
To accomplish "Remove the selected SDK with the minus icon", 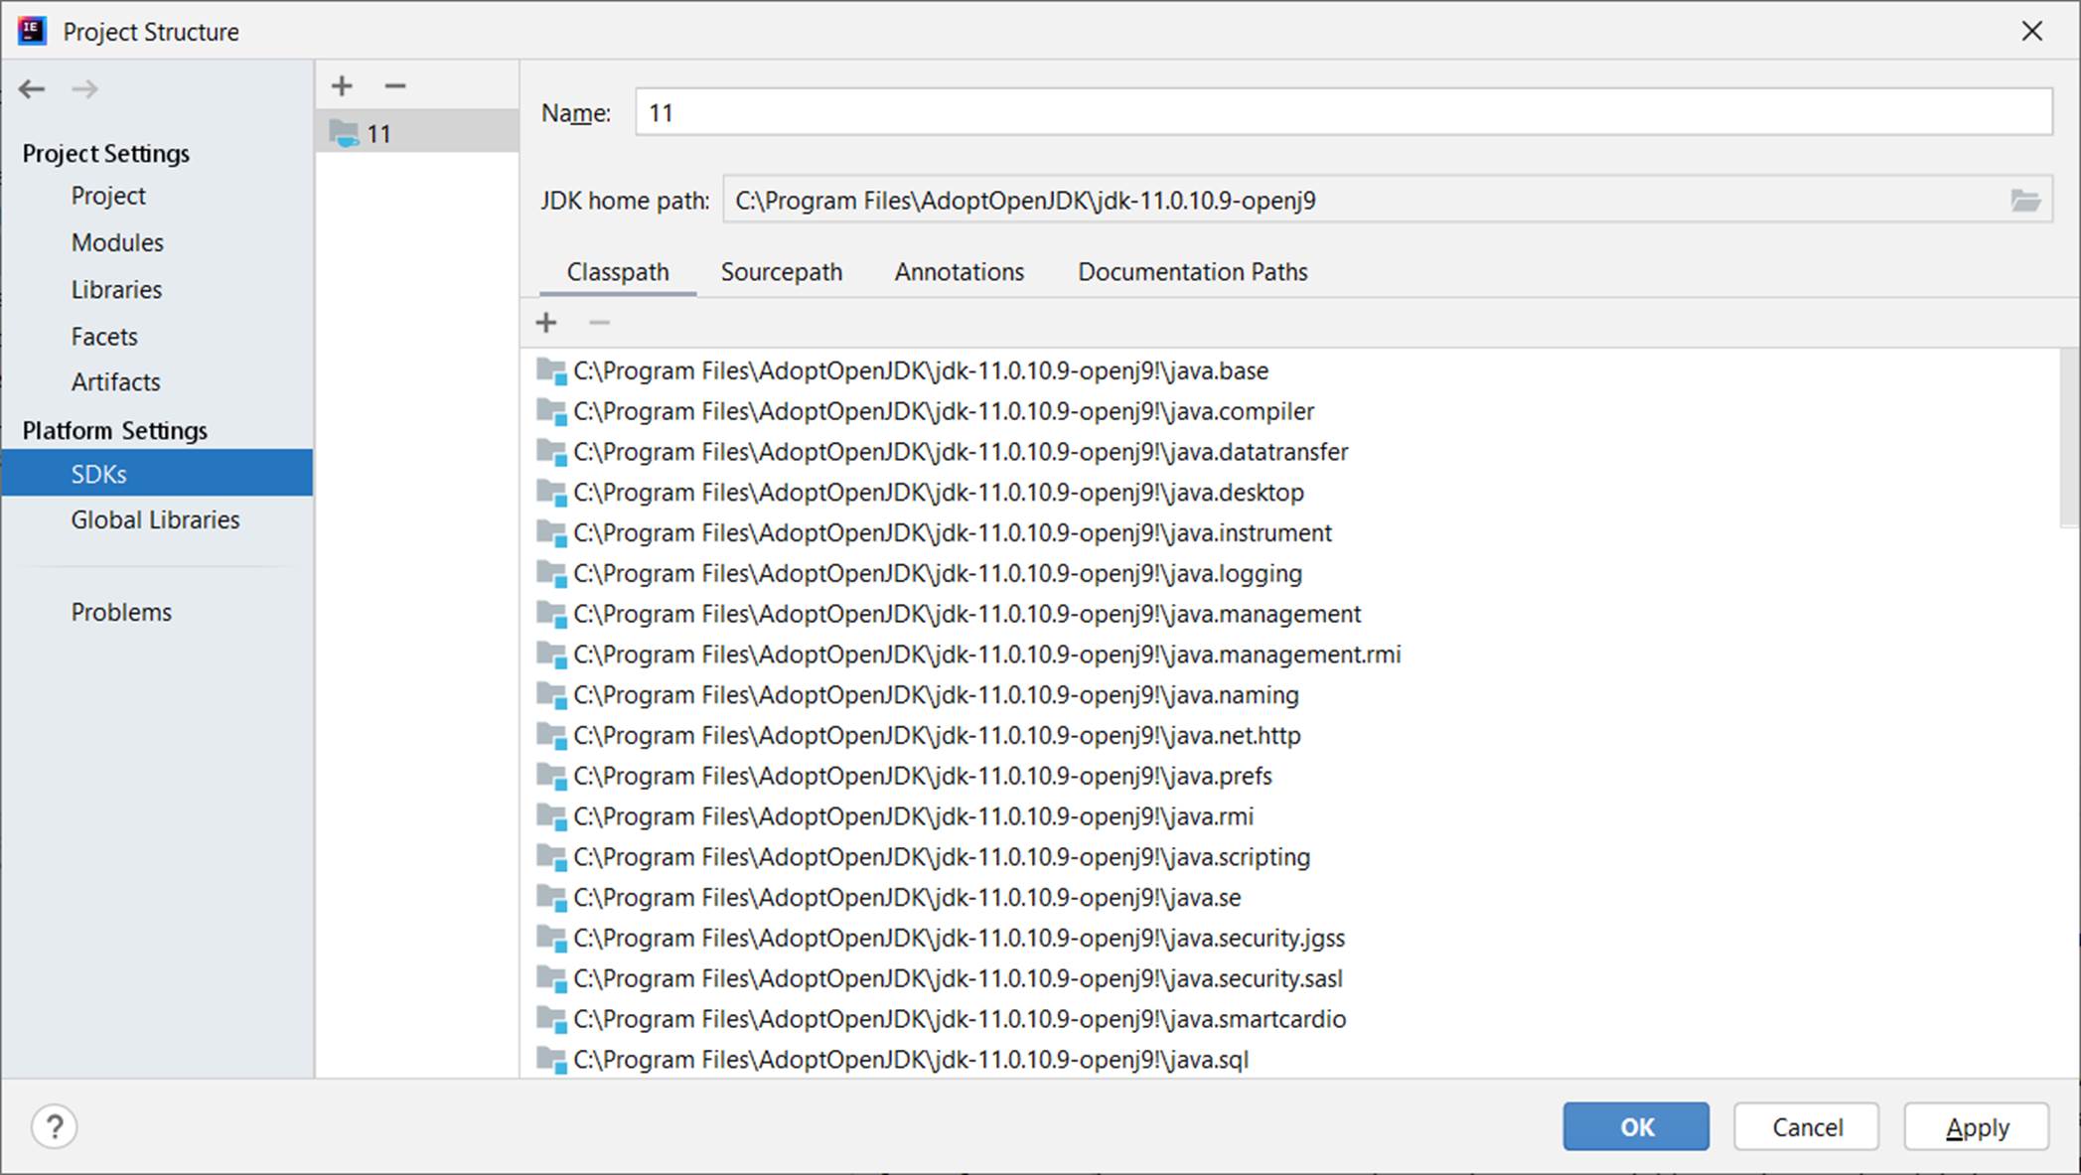I will pos(395,86).
